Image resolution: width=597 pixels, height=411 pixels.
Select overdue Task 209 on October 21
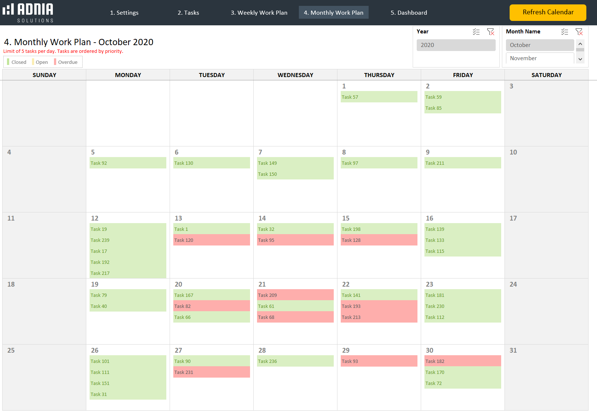(x=295, y=295)
